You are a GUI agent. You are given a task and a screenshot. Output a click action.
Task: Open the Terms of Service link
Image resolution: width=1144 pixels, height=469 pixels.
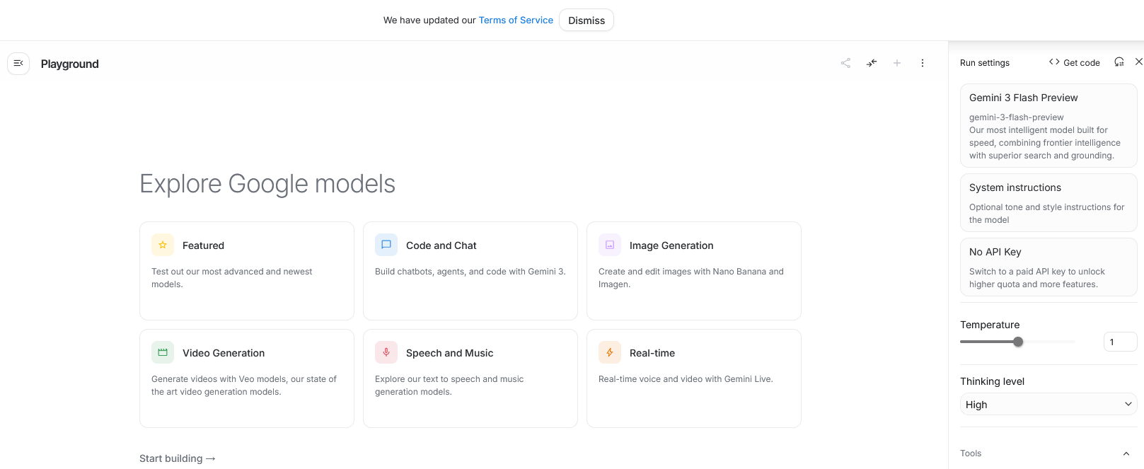point(516,20)
